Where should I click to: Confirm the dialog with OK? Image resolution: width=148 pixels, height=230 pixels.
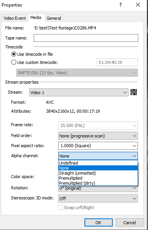point(98,223)
